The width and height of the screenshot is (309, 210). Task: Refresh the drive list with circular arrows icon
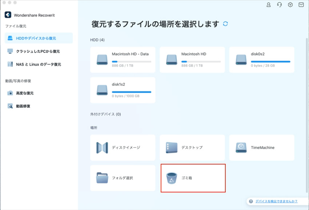(x=225, y=24)
